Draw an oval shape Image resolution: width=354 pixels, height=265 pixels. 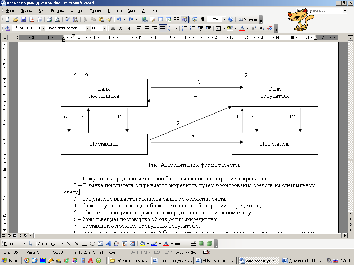click(x=93, y=244)
